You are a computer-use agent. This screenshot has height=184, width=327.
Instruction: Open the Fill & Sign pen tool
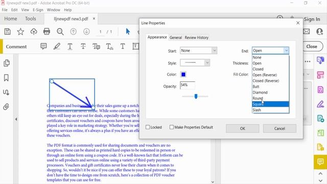coord(320,104)
